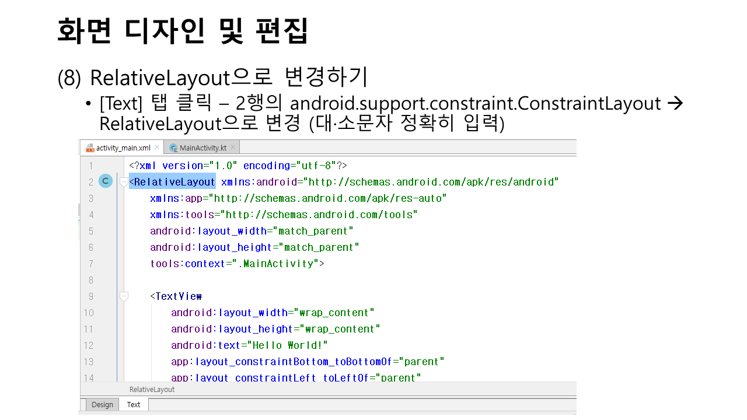Click the layout_constraintBottom_toBottomOf attribute

pos(294,362)
